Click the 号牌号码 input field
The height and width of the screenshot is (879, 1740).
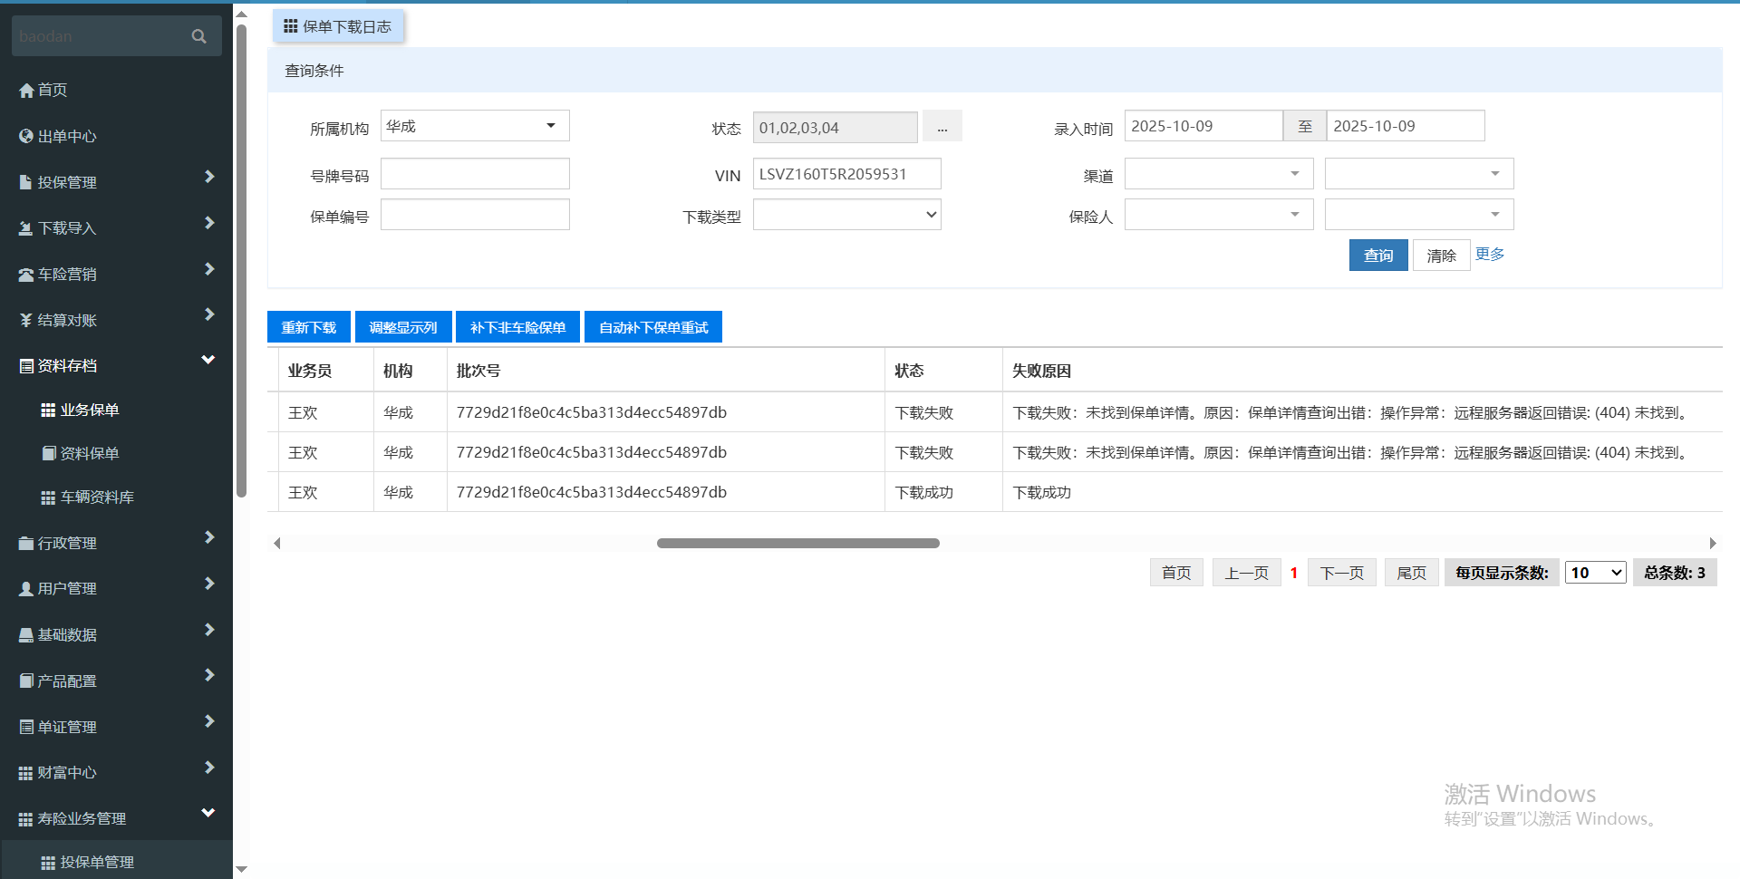pos(475,174)
